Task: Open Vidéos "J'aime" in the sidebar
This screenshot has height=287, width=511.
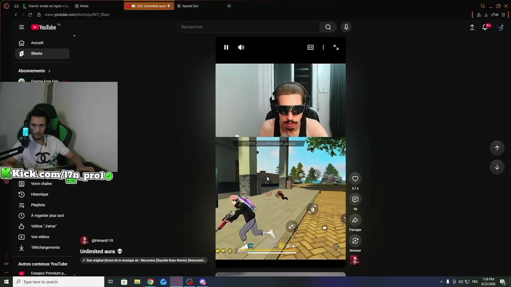Action: click(x=42, y=226)
